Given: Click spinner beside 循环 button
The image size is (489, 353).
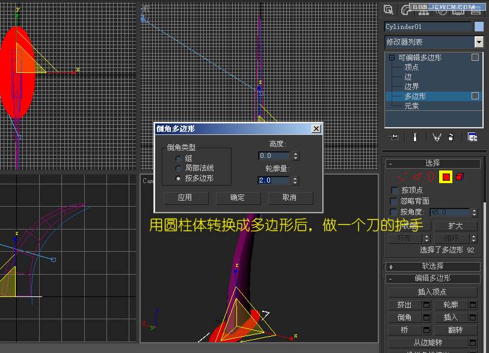Looking at the screenshot, I should [474, 239].
